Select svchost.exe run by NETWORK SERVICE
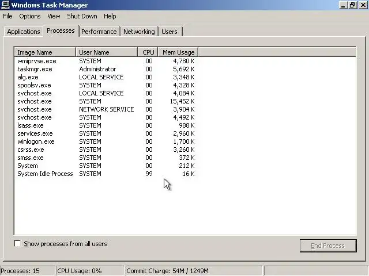369x276 pixels. tap(106, 109)
